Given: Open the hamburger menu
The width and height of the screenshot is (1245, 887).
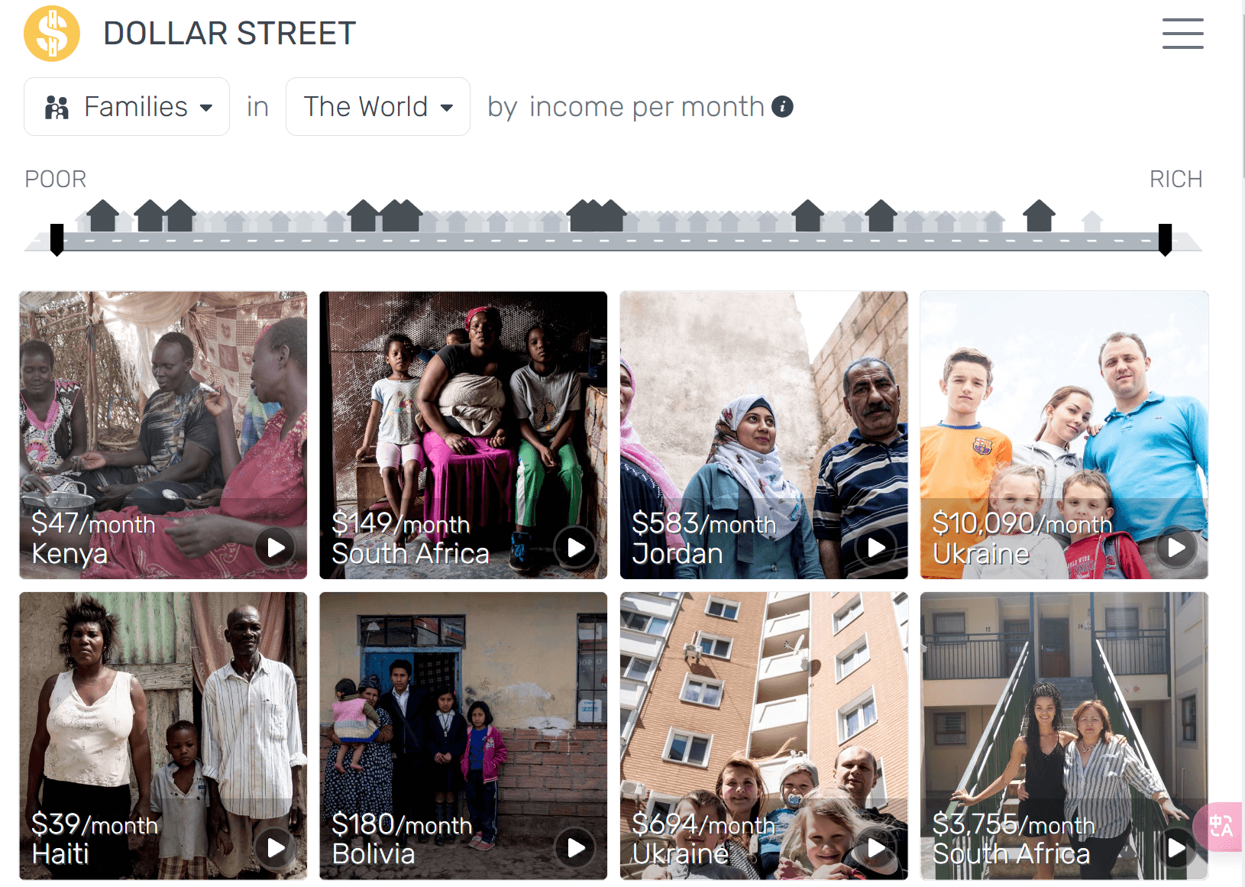Looking at the screenshot, I should click(x=1182, y=34).
